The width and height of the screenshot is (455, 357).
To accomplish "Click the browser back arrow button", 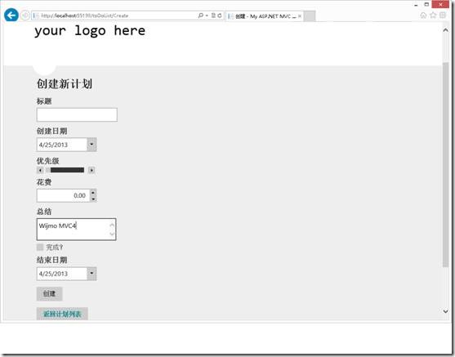I will (11, 15).
